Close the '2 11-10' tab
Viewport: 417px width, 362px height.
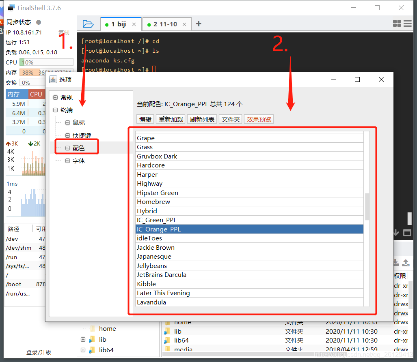pos(184,24)
